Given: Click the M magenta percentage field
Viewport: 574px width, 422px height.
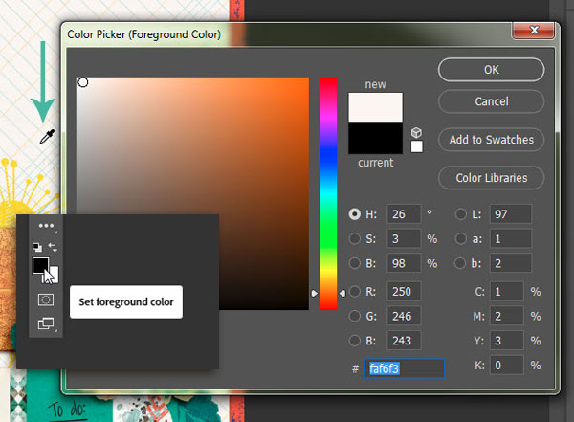Looking at the screenshot, I should pyautogui.click(x=507, y=316).
